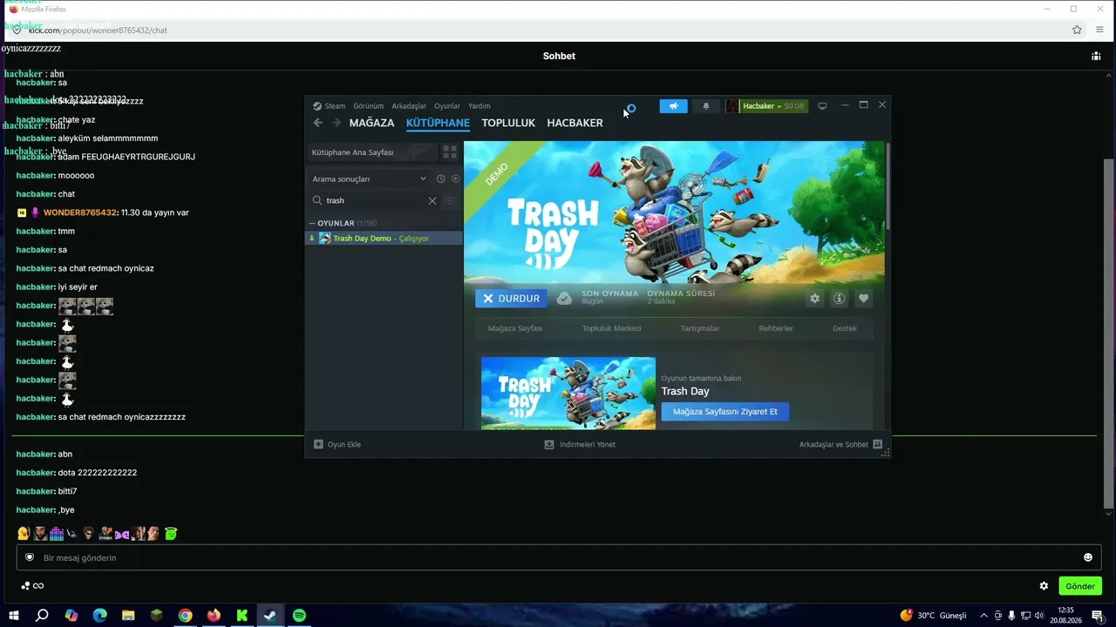The width and height of the screenshot is (1116, 627).
Task: Send the chat message with Gönder
Action: click(1080, 586)
